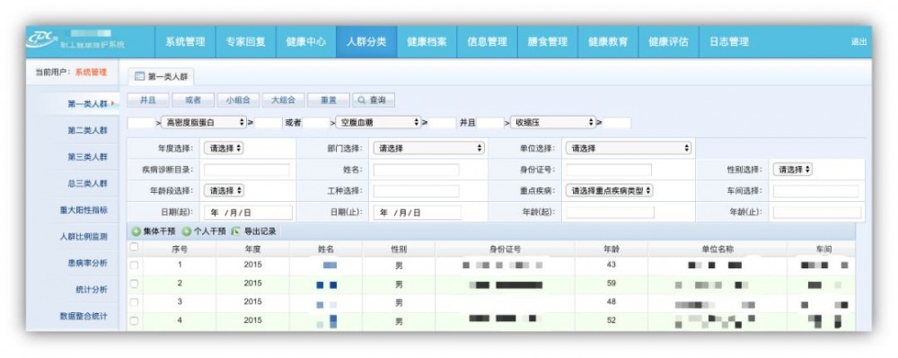Click the 日期(起) date field
The height and width of the screenshot is (358, 898).
[x=248, y=212]
